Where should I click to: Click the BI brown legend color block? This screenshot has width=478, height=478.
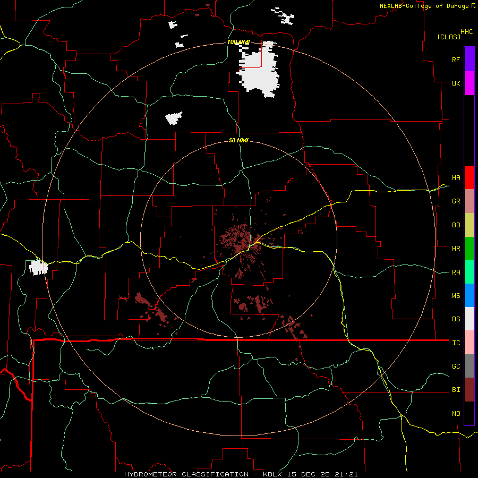coord(469,390)
